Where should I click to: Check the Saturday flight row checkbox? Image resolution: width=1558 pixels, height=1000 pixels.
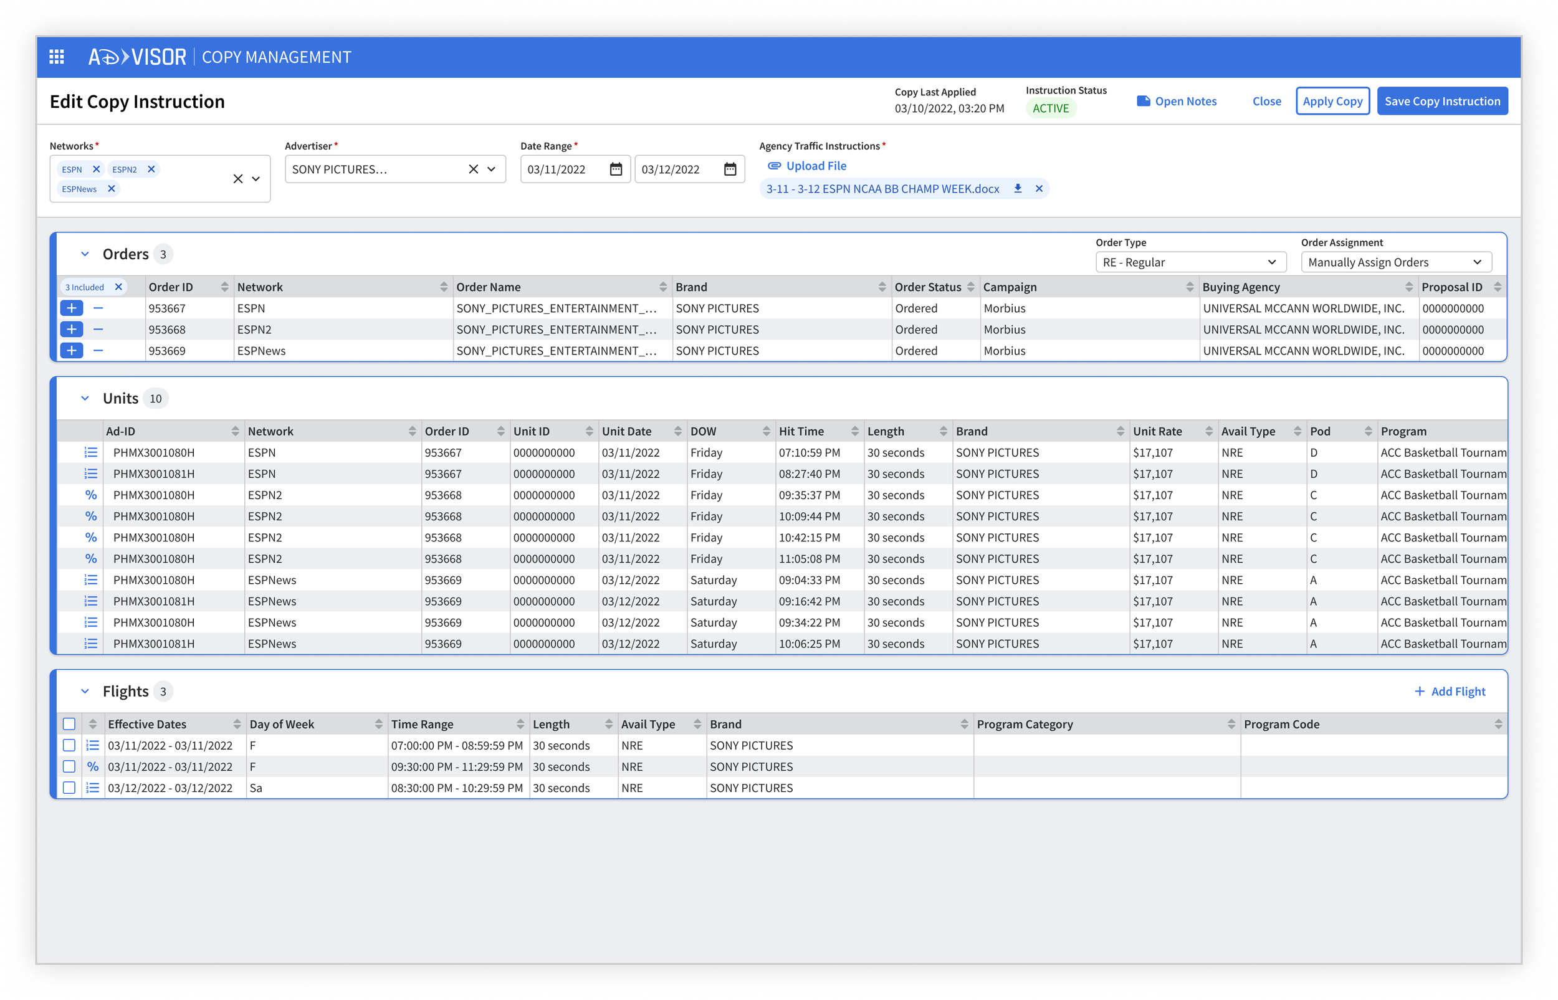tap(69, 788)
